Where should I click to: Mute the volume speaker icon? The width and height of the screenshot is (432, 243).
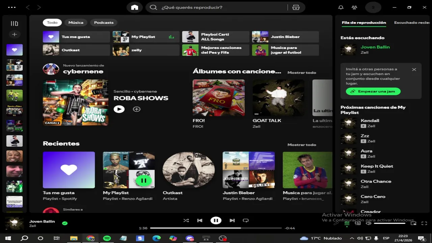coord(369,223)
